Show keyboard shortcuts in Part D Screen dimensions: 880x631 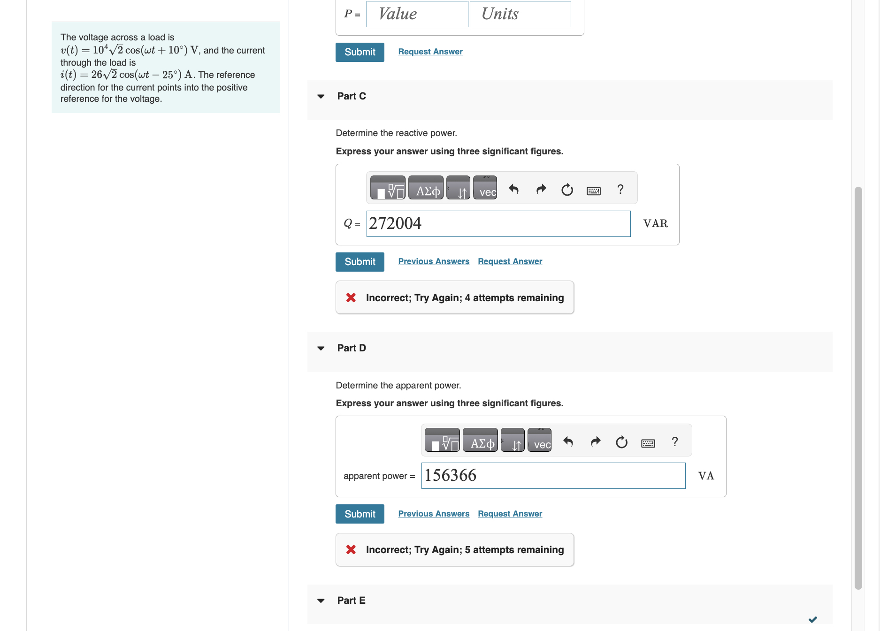pos(648,443)
